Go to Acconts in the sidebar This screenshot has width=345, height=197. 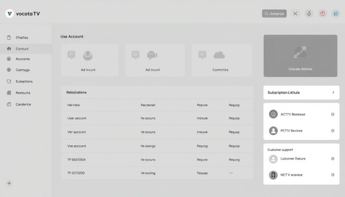(x=26, y=59)
